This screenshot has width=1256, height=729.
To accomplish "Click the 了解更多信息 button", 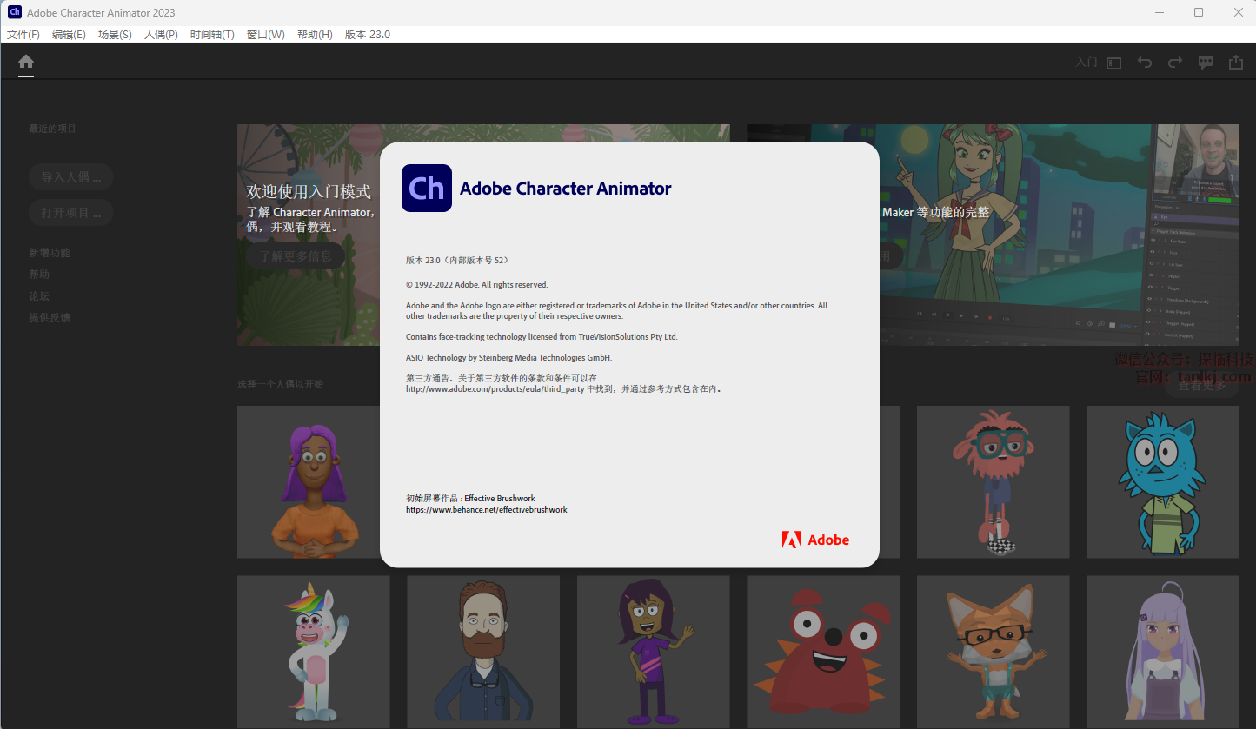I will coord(296,256).
